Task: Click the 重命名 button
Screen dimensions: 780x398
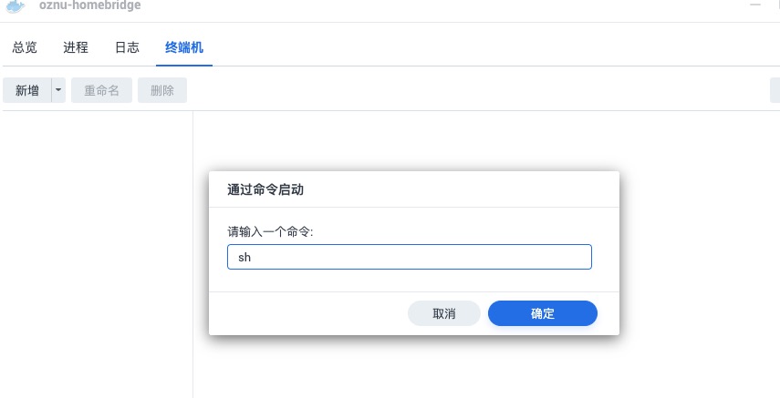Action: point(101,90)
